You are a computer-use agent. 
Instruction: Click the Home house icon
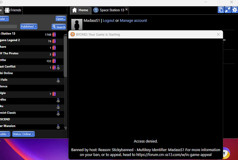(75, 10)
